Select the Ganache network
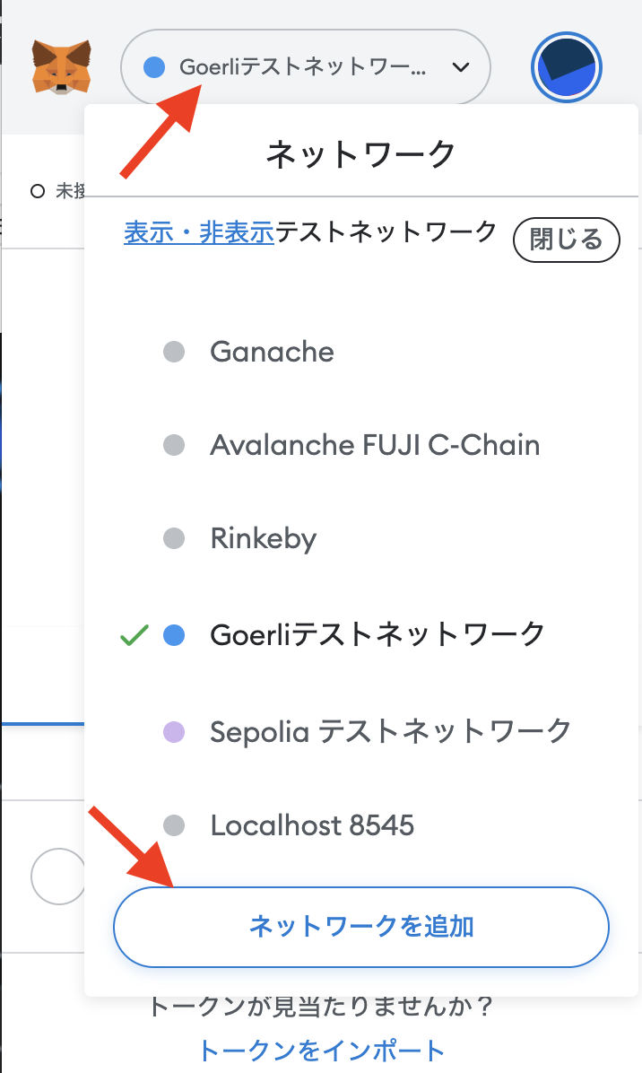Screen dimensions: 642x1073 coord(272,352)
